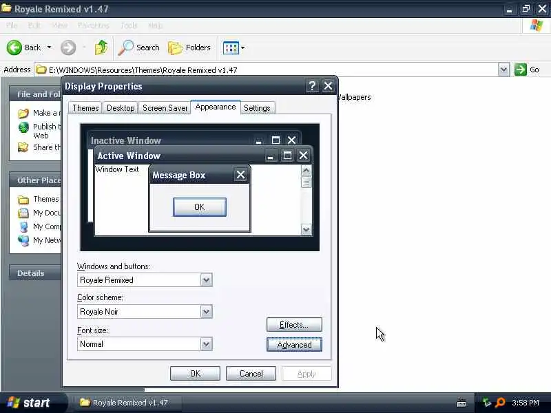This screenshot has height=413, width=551.
Task: Click the Effects button
Action: tap(294, 325)
